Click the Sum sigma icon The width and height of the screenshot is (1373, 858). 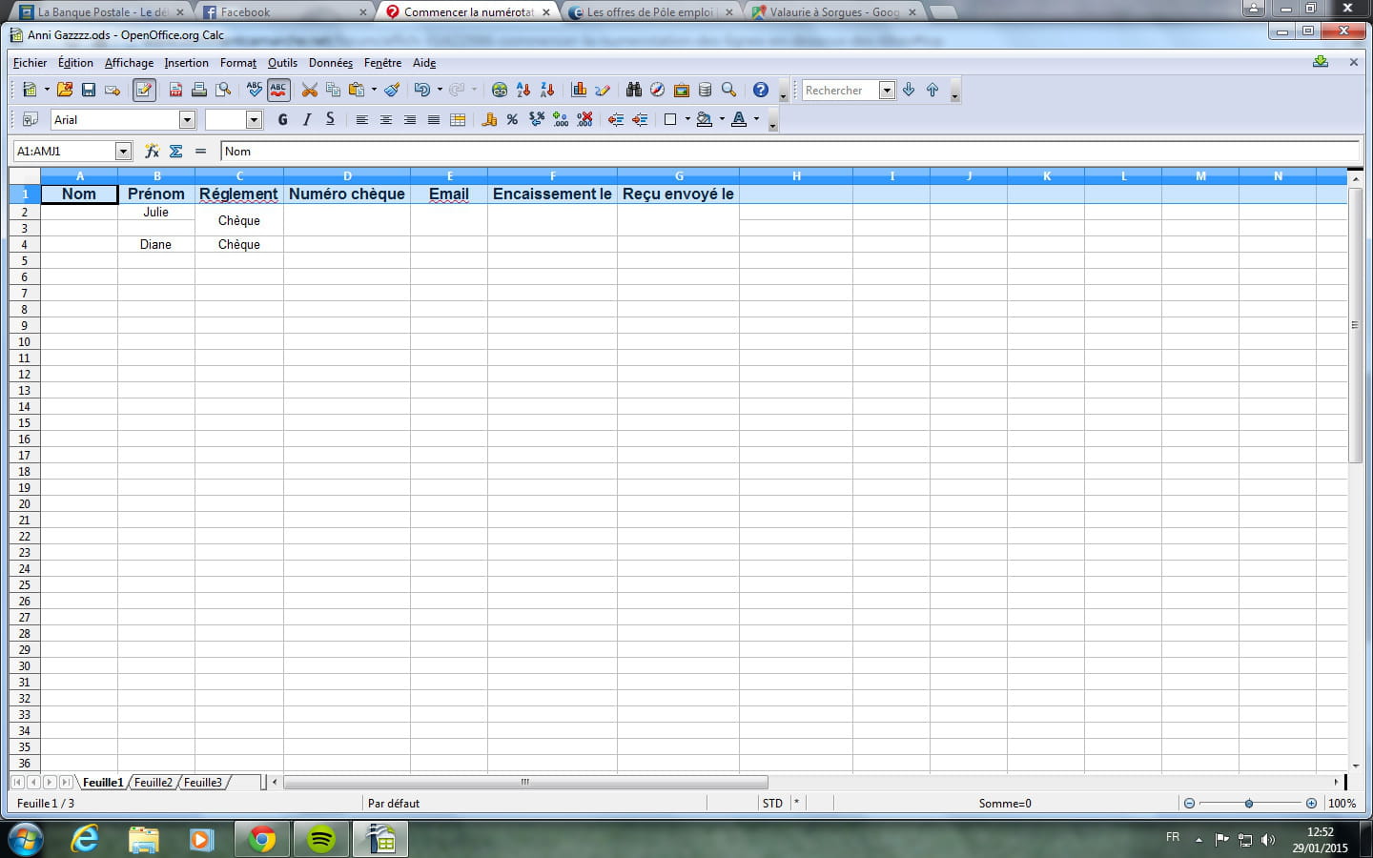pos(175,151)
